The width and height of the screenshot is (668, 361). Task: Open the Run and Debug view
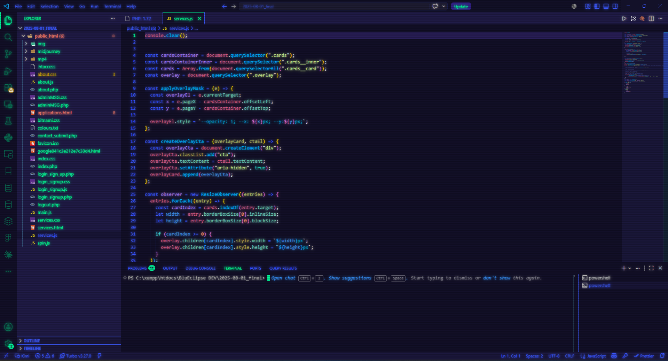(x=8, y=71)
